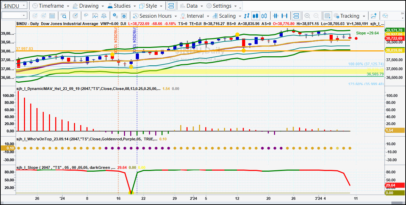
Task: Click the Session Hours clock icon
Action: (x=136, y=16)
